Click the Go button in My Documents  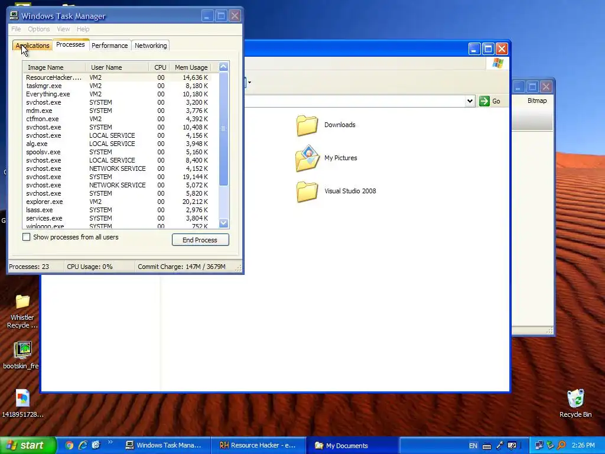[x=490, y=101]
